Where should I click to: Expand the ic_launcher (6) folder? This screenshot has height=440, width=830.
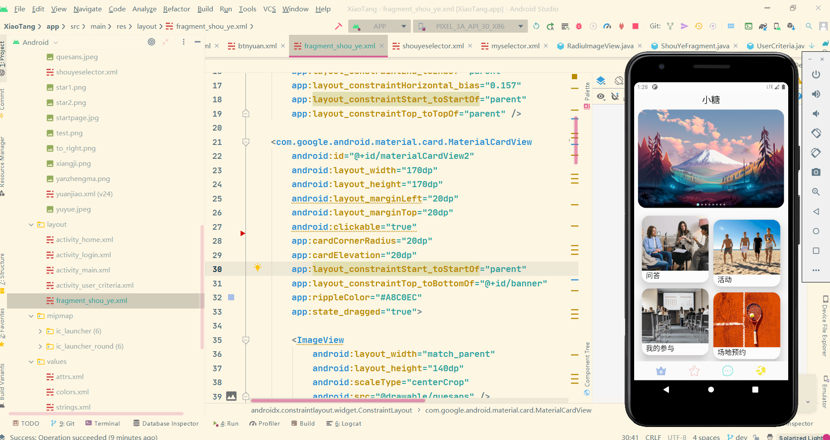coord(40,331)
